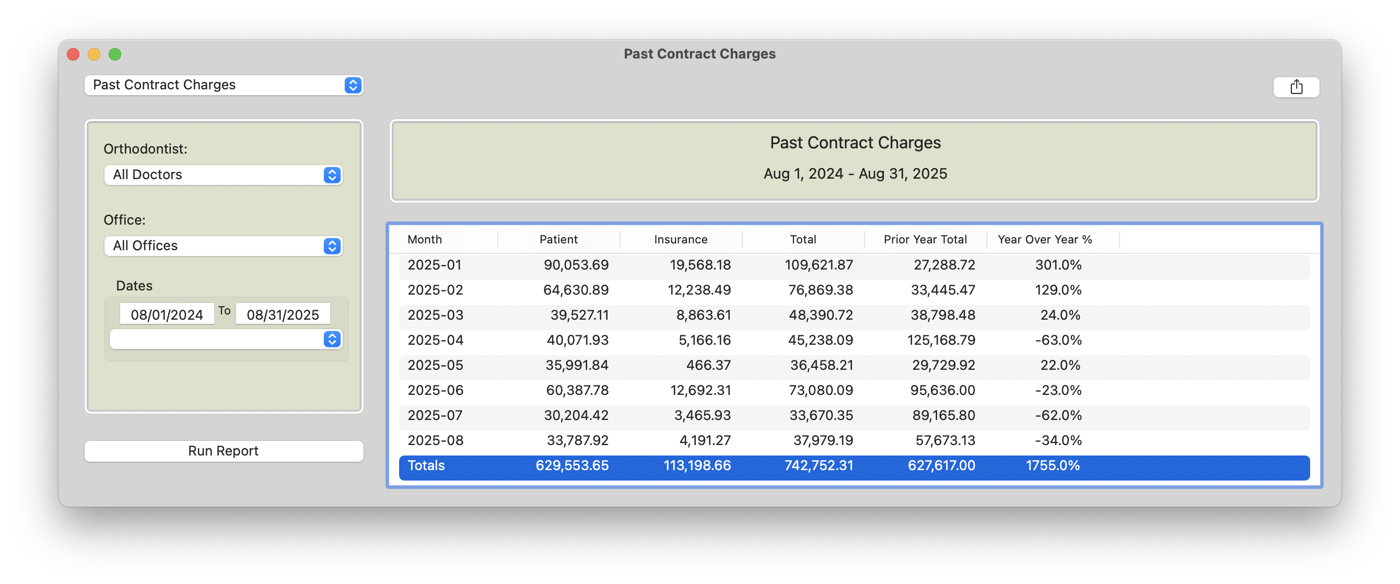This screenshot has height=584, width=1400.
Task: Click the Run Report button
Action: pos(224,450)
